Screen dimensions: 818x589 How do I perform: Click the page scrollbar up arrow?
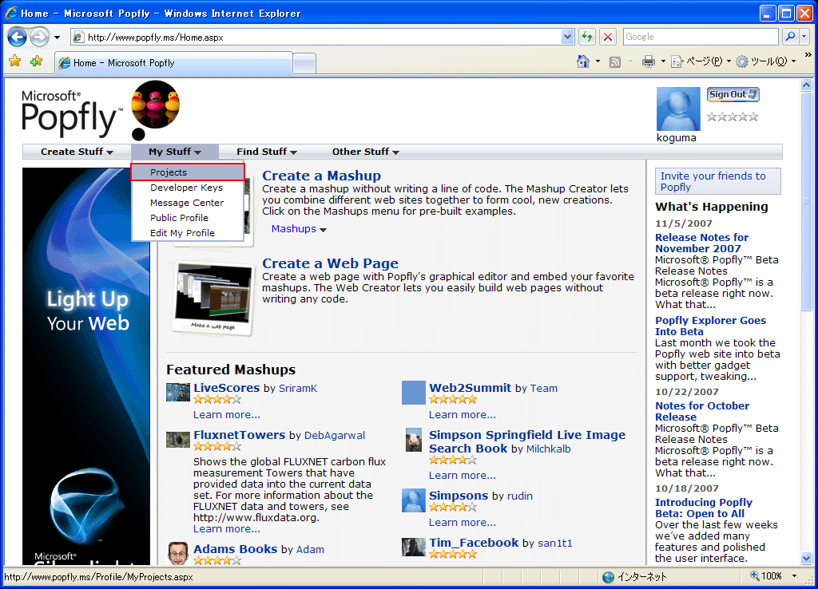tap(807, 85)
